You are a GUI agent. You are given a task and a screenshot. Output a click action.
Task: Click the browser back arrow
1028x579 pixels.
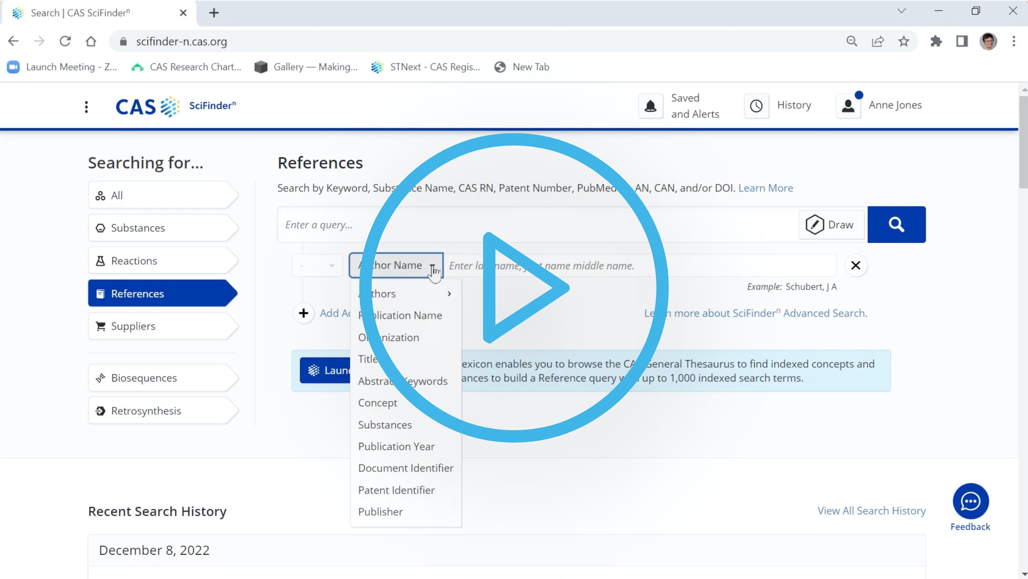(x=13, y=41)
